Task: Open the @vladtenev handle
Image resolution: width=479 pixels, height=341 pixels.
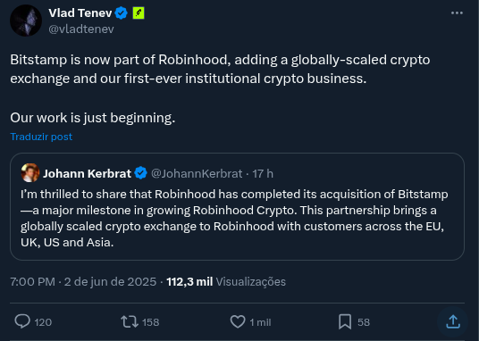Action: [x=81, y=29]
